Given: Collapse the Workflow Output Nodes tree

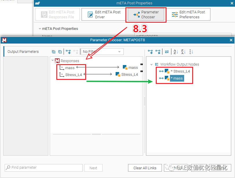Looking at the screenshot, I should click(152, 64).
